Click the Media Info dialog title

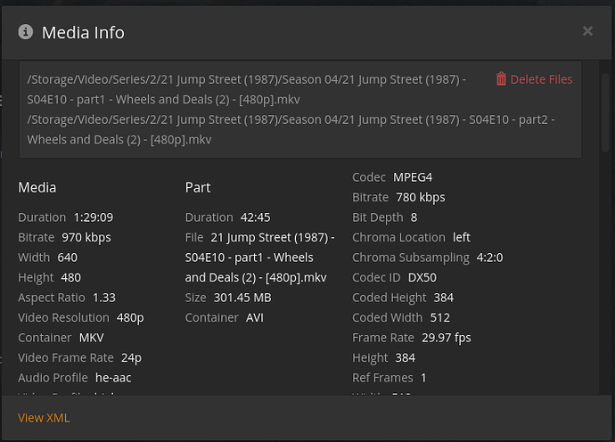83,33
